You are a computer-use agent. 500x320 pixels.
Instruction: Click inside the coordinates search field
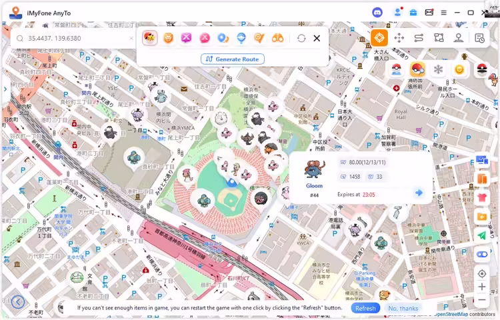73,38
